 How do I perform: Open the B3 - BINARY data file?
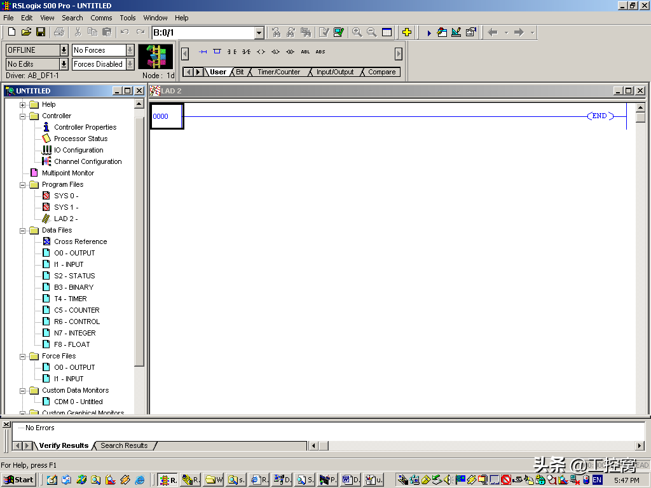point(74,287)
